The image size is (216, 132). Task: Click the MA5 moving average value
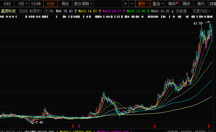tap(64, 11)
